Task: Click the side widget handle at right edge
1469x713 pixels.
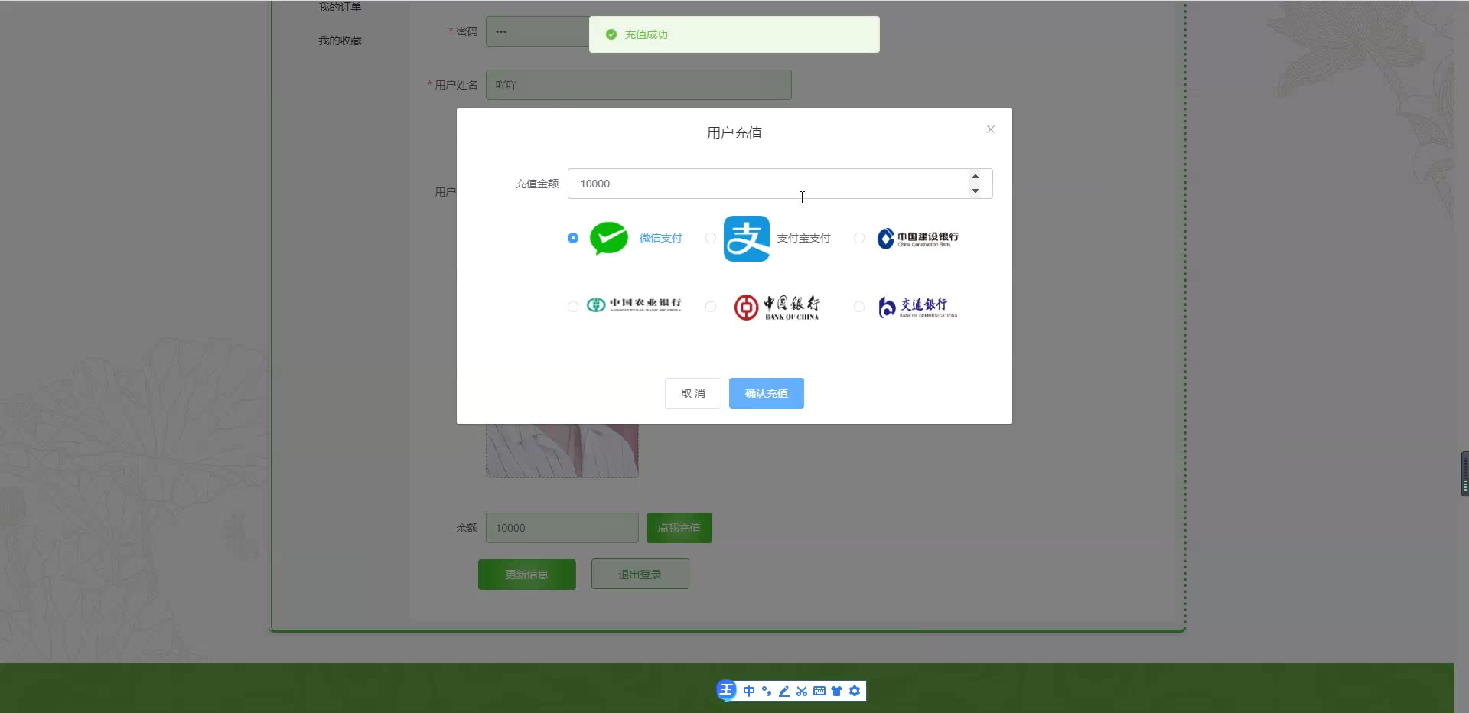Action: click(1464, 474)
